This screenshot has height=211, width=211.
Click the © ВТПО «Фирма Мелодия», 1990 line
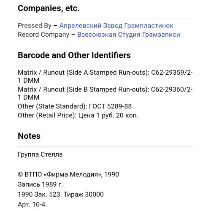pyautogui.click(x=68, y=174)
